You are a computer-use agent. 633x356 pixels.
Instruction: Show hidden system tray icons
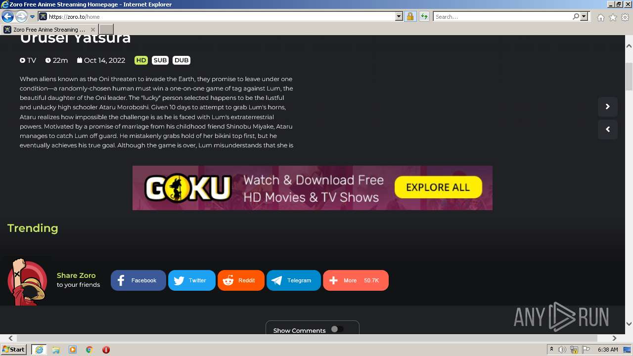551,350
